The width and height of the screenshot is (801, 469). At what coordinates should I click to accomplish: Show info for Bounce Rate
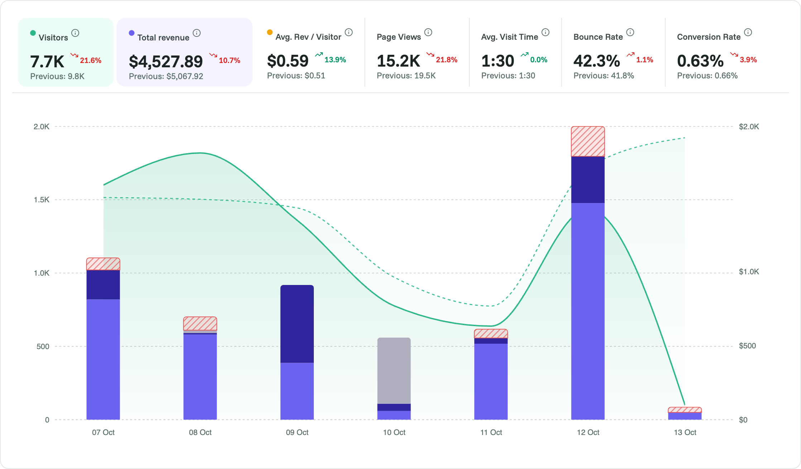click(630, 32)
